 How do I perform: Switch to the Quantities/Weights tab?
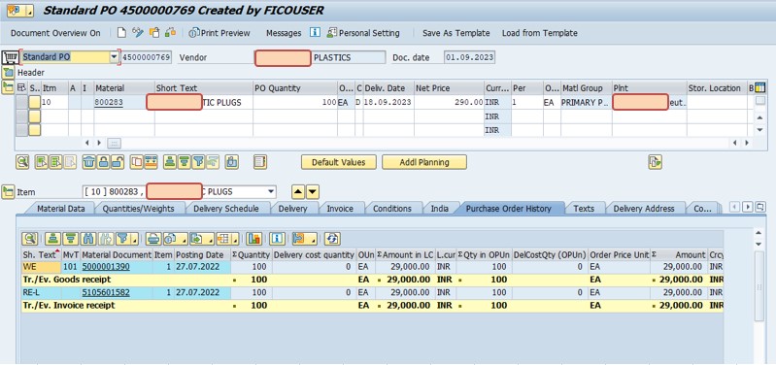coord(139,209)
